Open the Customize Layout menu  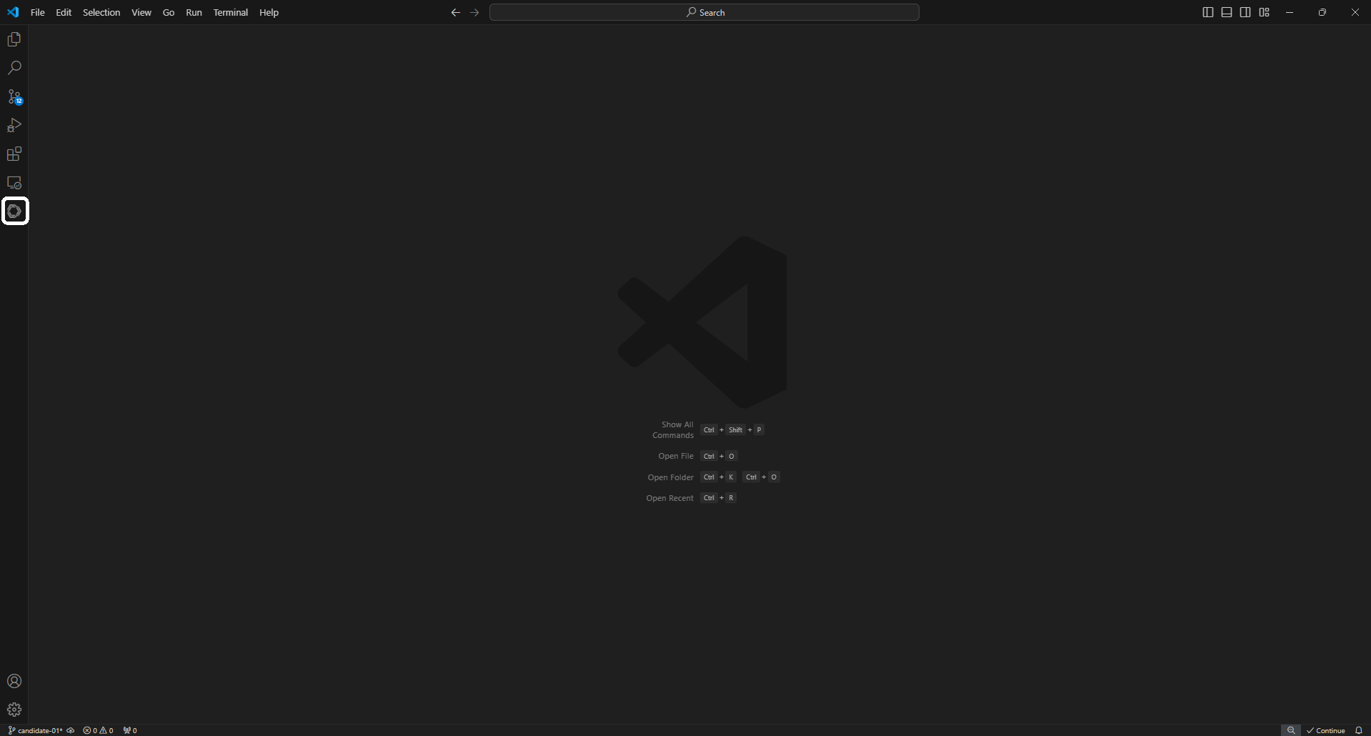(x=1265, y=12)
